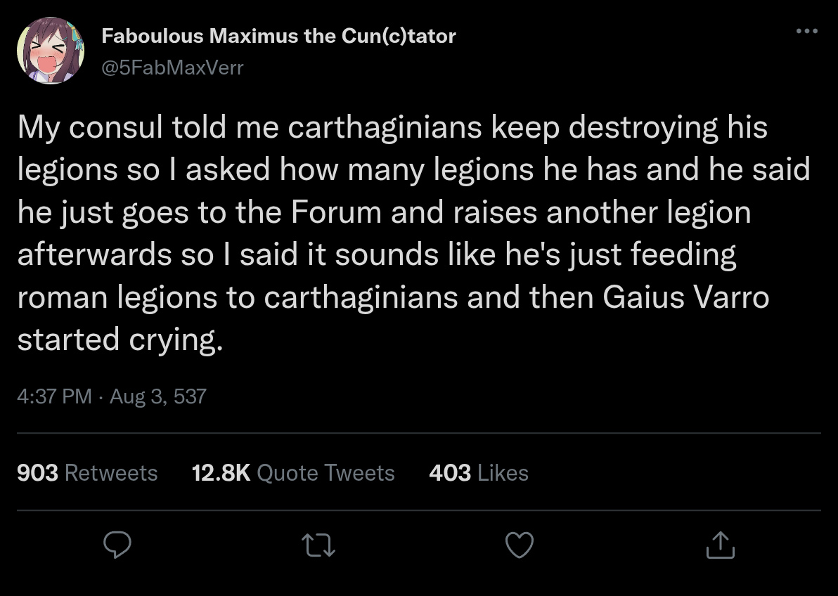Click the 4:37 PM timestamp

click(54, 396)
